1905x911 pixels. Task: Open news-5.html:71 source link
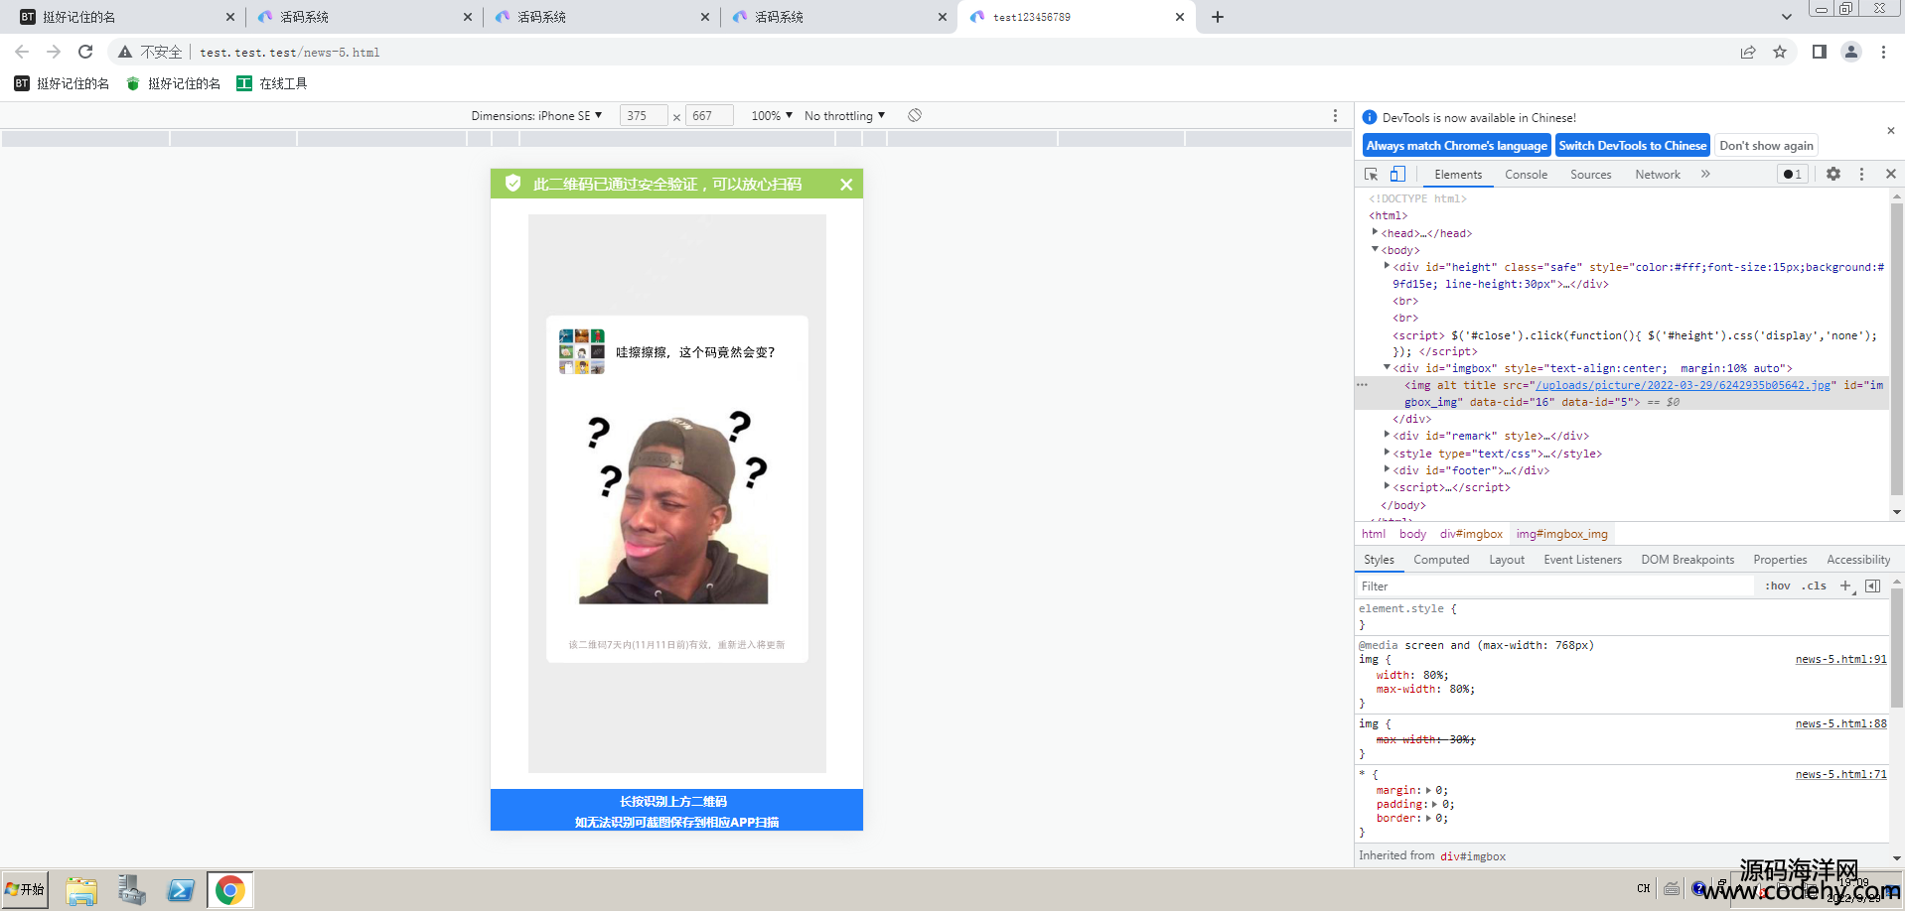1840,774
